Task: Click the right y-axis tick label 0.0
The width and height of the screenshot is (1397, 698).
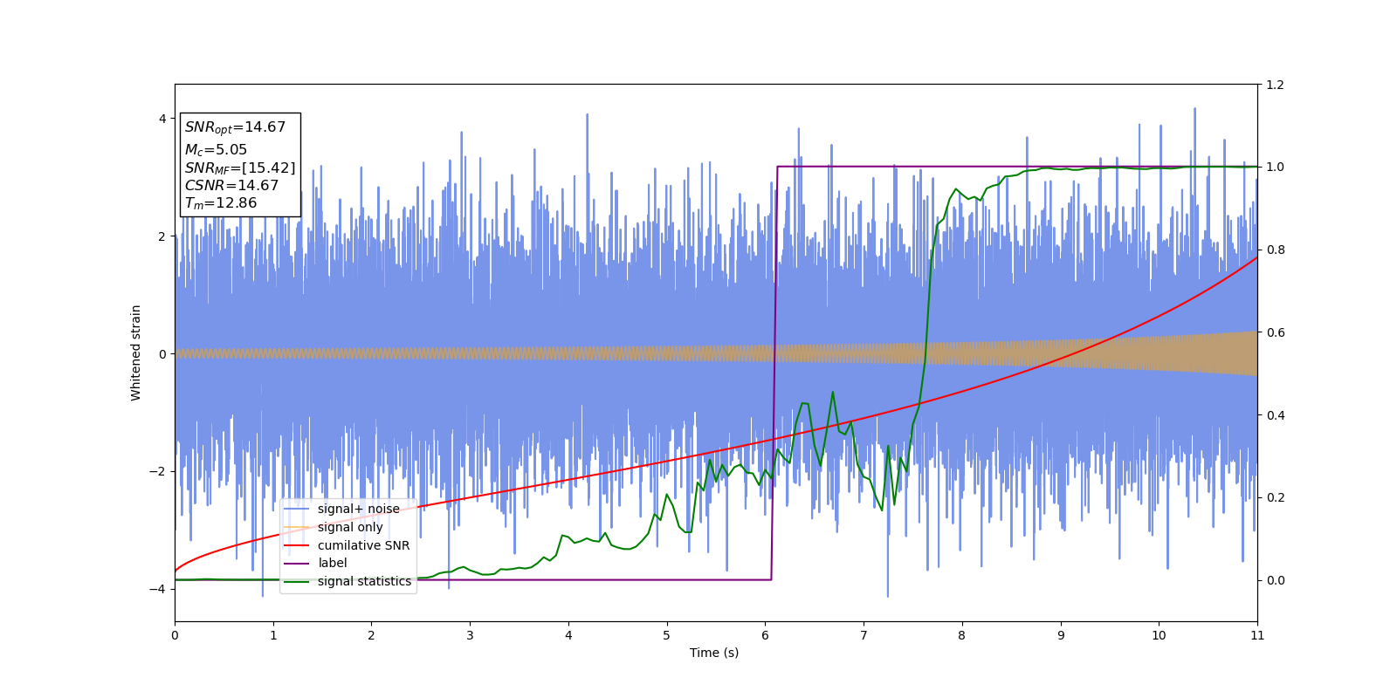Action: 1275,580
